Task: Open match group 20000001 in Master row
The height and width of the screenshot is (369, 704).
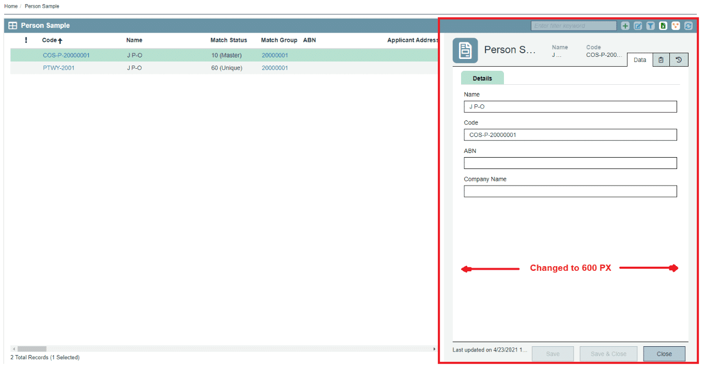Action: (275, 55)
